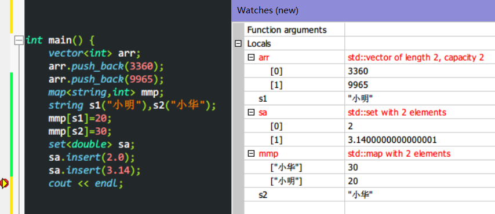
Task: Click the sa [0] value 2
Action: (x=350, y=126)
